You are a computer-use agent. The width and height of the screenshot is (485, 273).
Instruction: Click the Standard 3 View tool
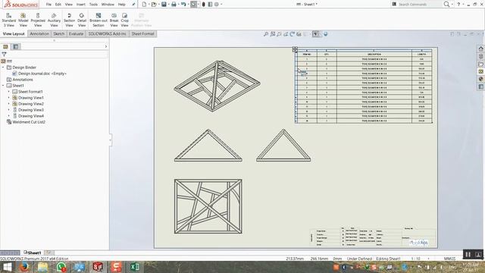8,20
